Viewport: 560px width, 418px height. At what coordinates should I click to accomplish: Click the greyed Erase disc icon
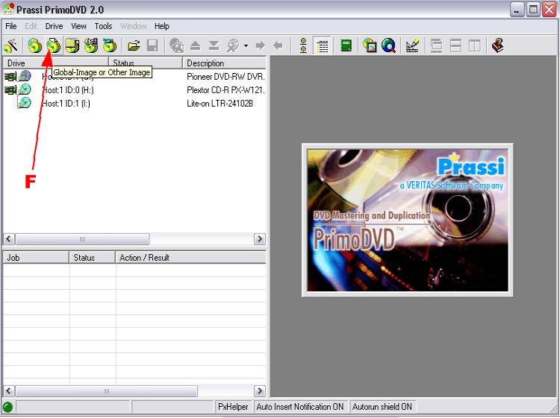233,45
